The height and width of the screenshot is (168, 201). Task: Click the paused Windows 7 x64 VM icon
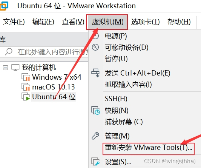(26, 77)
